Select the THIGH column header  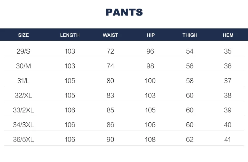click(190, 35)
